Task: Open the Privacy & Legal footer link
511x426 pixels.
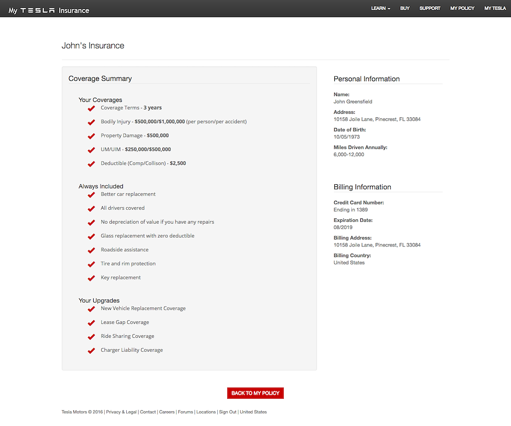Action: click(x=121, y=412)
